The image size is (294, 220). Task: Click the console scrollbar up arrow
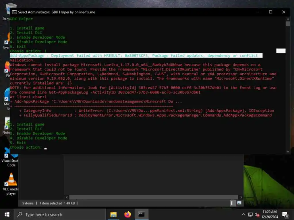[288, 19]
